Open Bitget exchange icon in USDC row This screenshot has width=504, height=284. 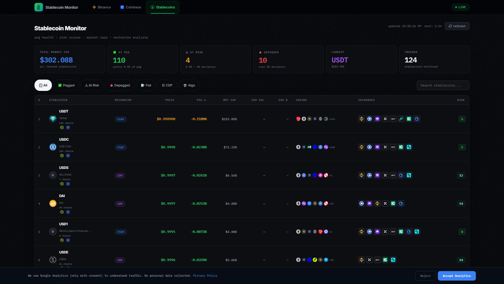pyautogui.click(x=409, y=147)
